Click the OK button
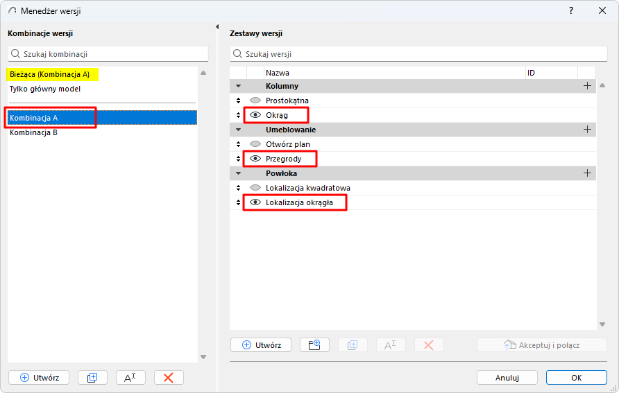This screenshot has height=393, width=619. tap(577, 378)
